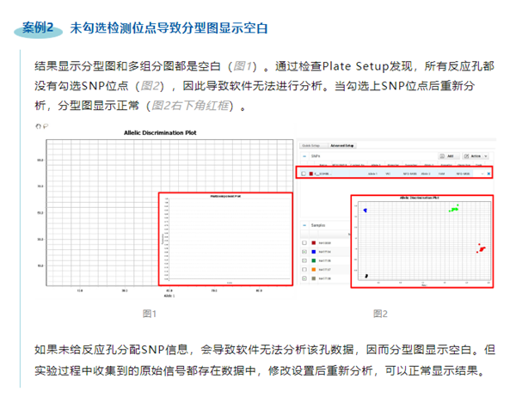The width and height of the screenshot is (516, 403).
Task: Click the green cluster in the discrimination plot
Action: (x=453, y=206)
